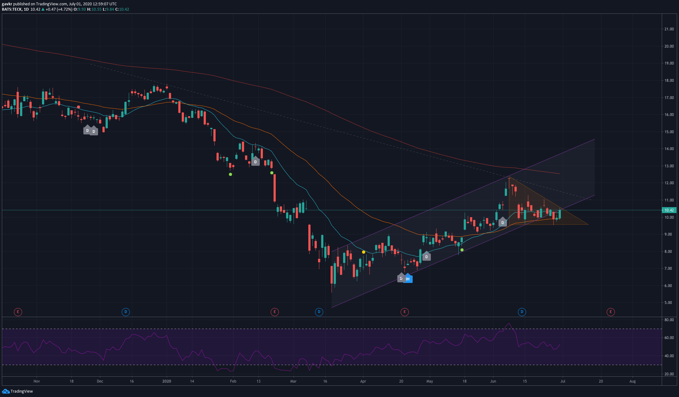
Task: Click the dividend D marker in mid-December
Action: coord(126,312)
